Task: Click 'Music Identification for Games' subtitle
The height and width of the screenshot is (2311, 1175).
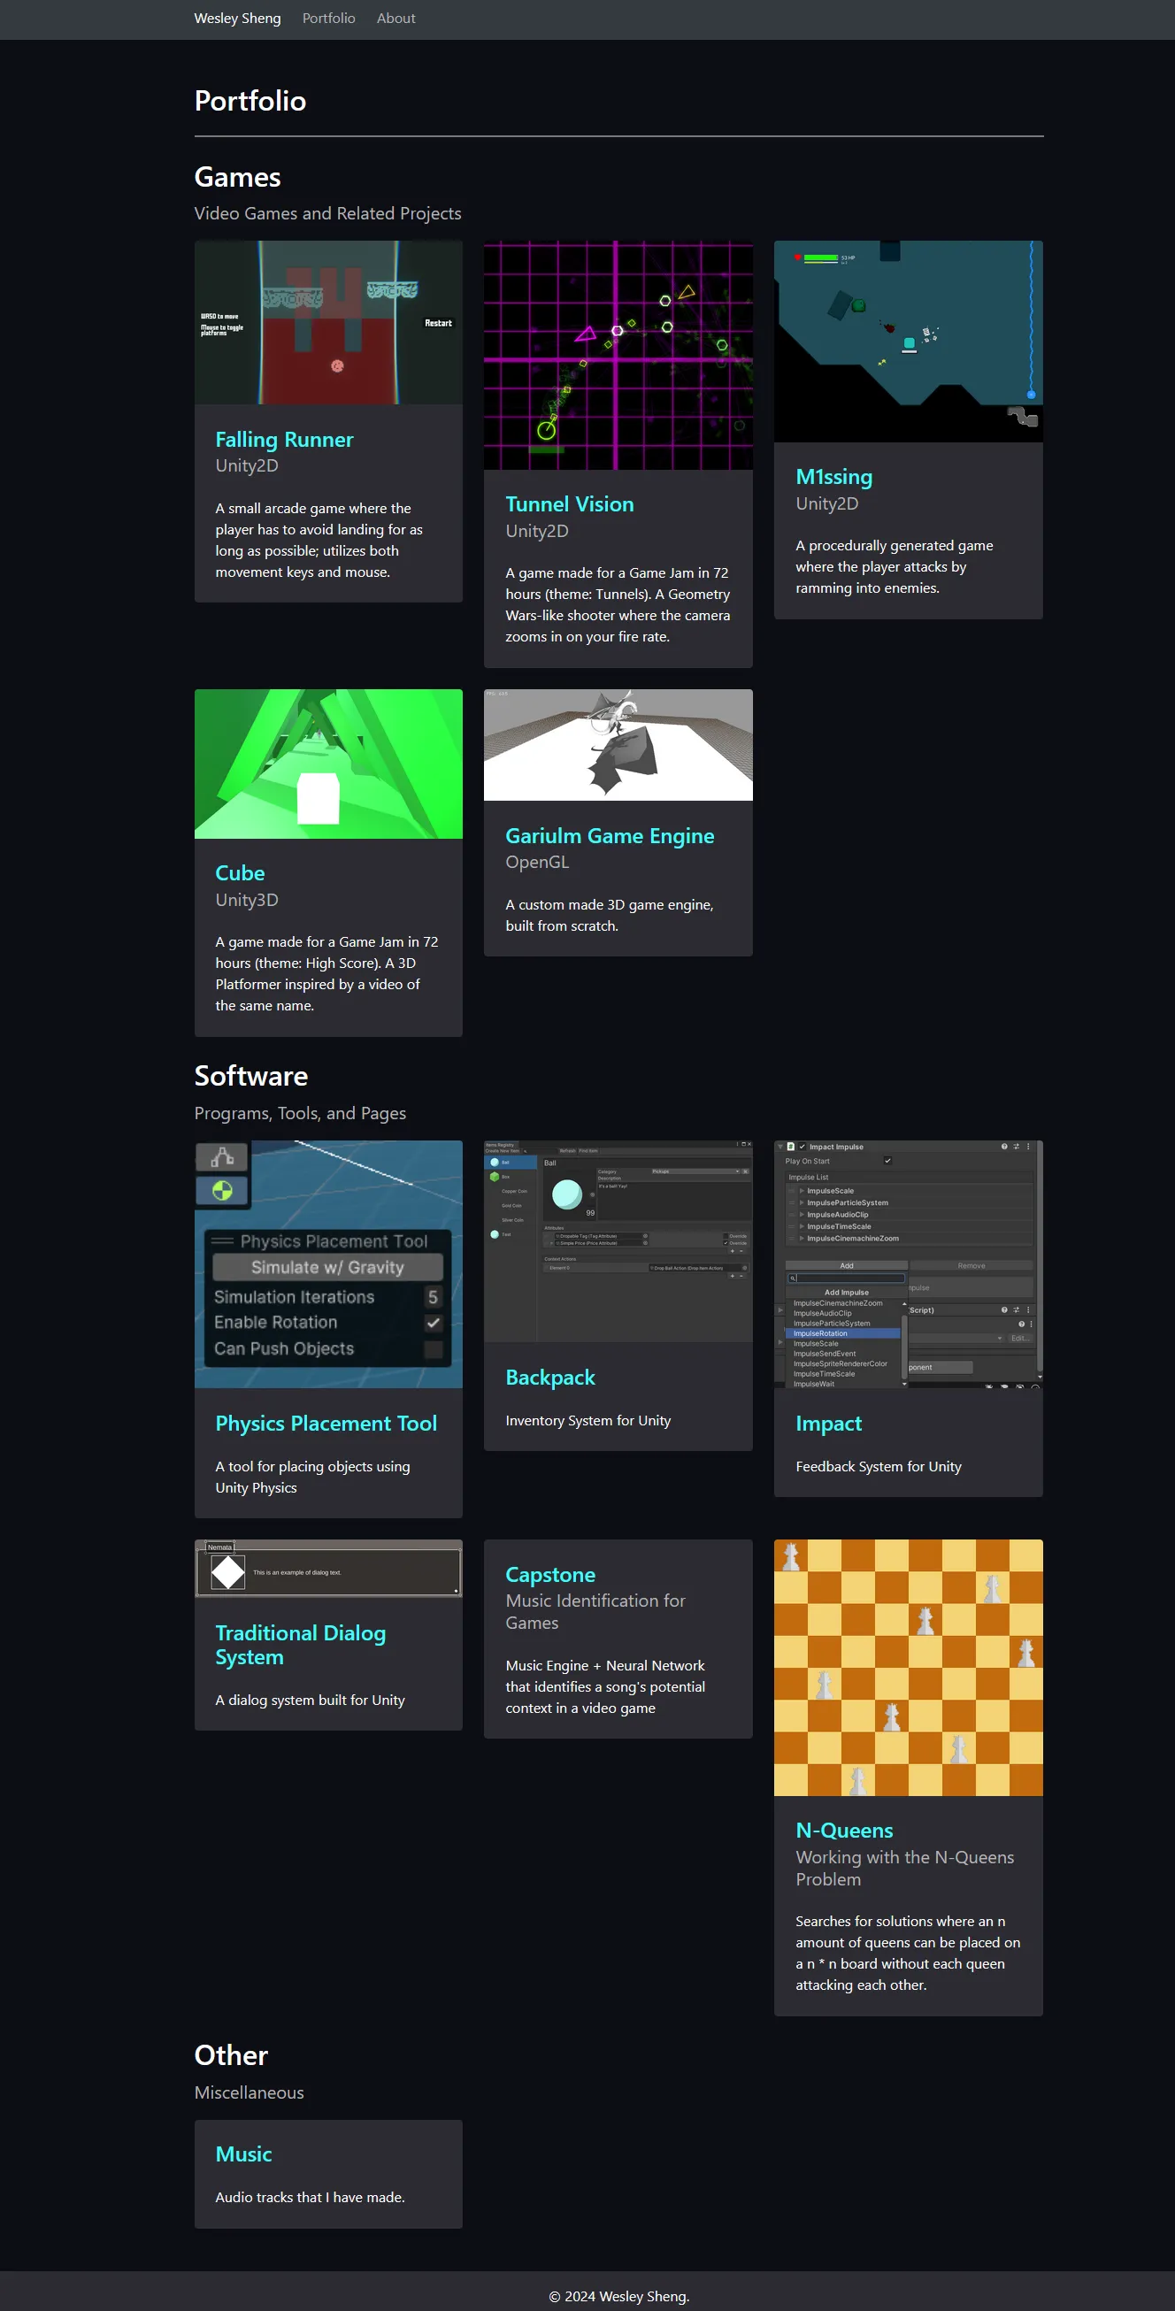Action: coord(595,1612)
